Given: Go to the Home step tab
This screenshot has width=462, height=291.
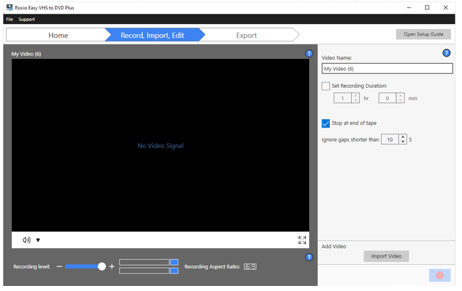Looking at the screenshot, I should click(58, 36).
